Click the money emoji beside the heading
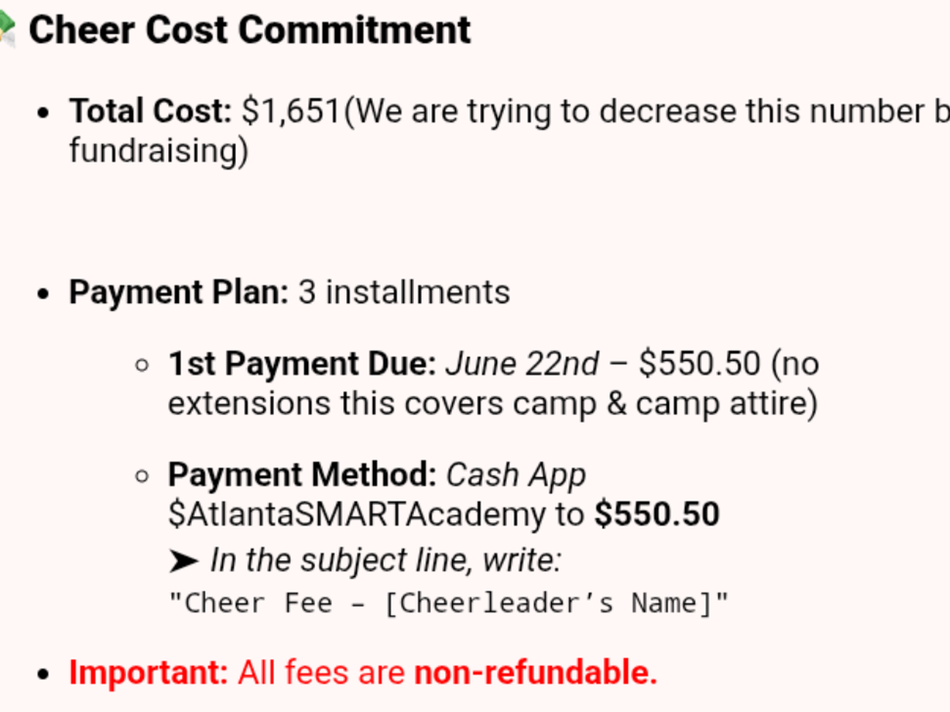The image size is (950, 712). pos(8,30)
